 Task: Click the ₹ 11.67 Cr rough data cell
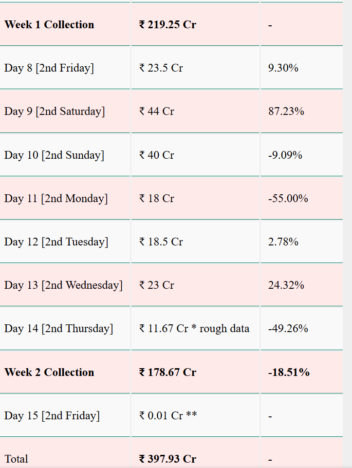(x=194, y=329)
